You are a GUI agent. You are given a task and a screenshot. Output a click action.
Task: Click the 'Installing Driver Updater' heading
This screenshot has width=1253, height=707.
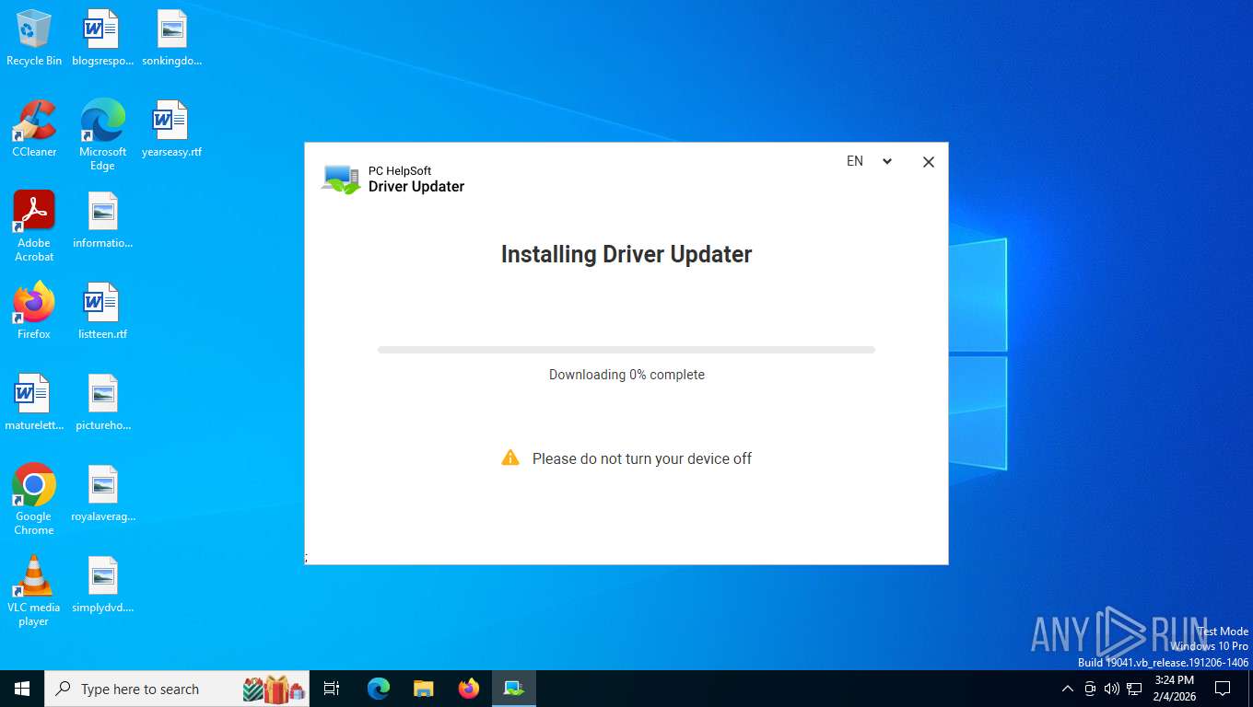click(x=626, y=254)
